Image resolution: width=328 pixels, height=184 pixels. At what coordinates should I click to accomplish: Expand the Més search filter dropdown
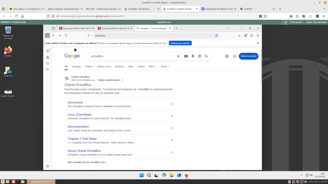tap(152, 66)
